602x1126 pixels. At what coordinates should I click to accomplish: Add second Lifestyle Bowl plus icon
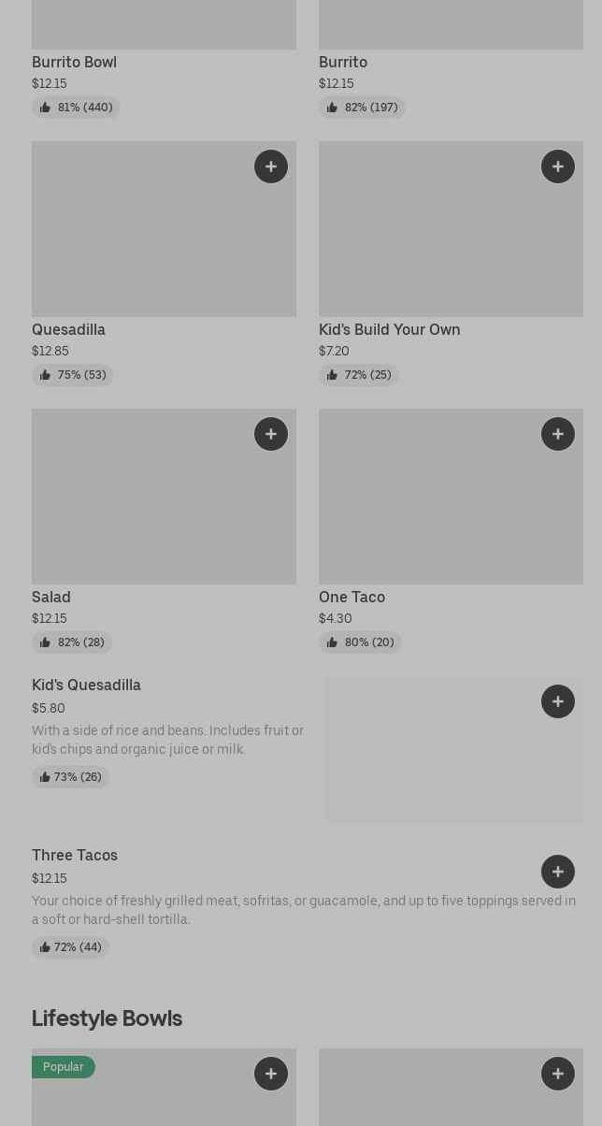click(x=558, y=1074)
